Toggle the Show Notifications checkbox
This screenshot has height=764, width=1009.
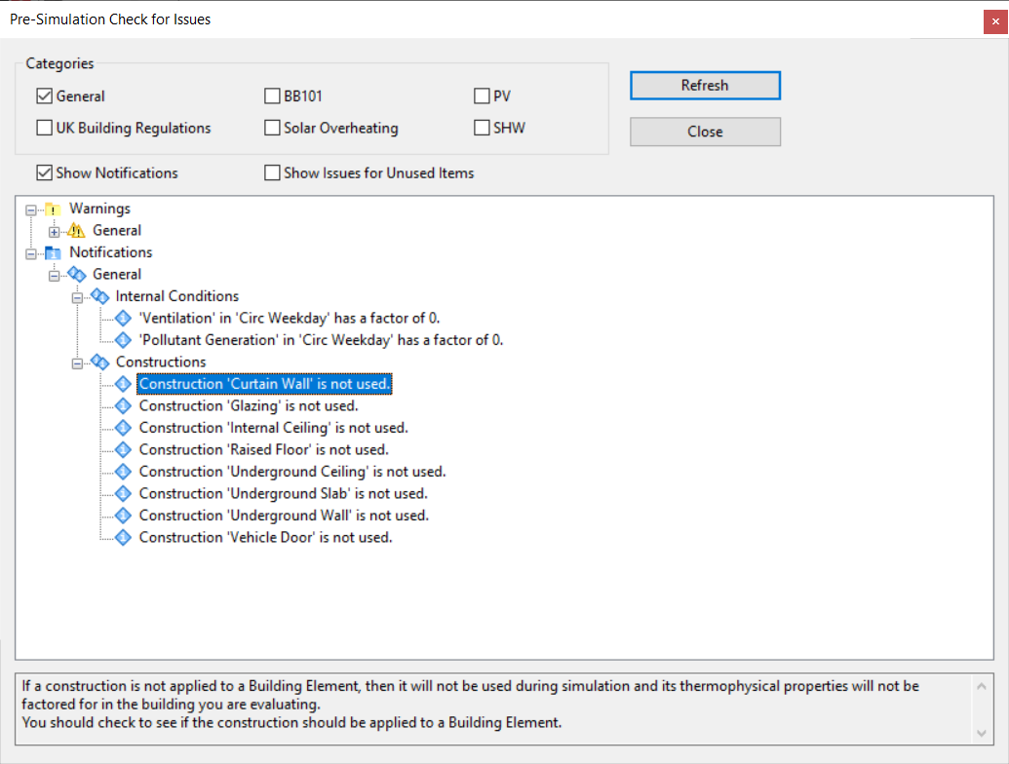pyautogui.click(x=45, y=173)
